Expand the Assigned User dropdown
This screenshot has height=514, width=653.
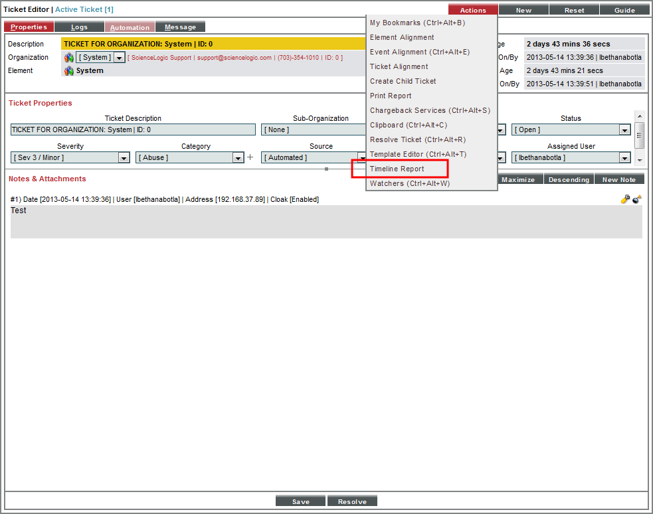click(623, 157)
